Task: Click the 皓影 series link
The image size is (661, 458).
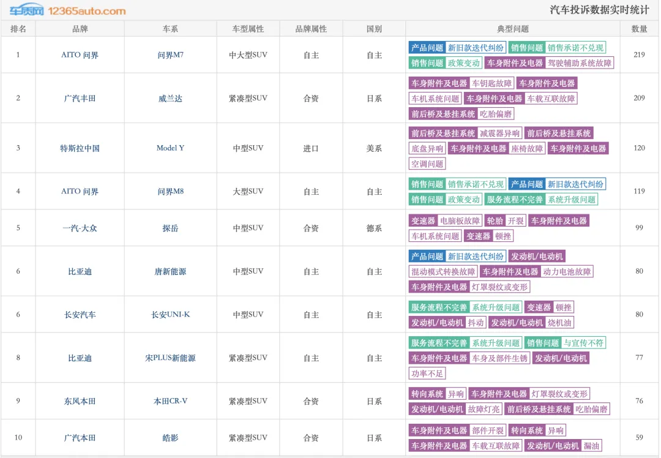Action: pyautogui.click(x=170, y=438)
